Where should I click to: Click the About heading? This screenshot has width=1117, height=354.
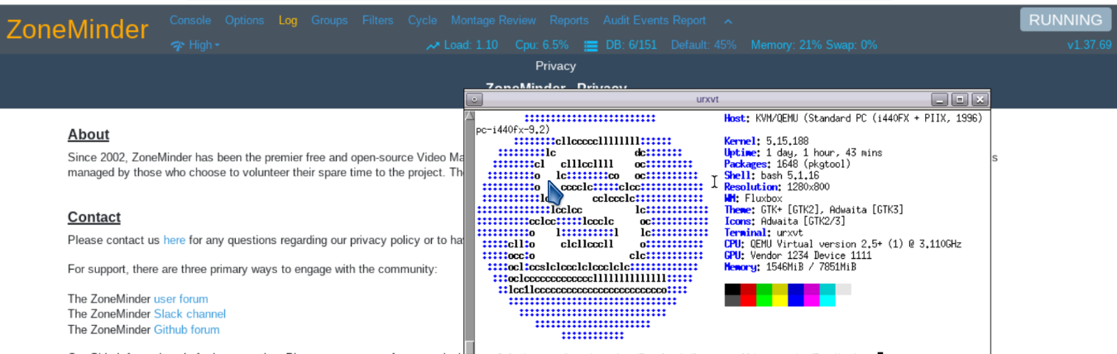[x=89, y=134]
